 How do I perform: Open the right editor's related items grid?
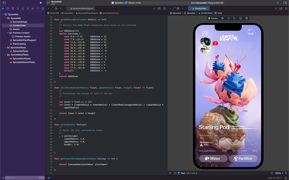point(178,9)
